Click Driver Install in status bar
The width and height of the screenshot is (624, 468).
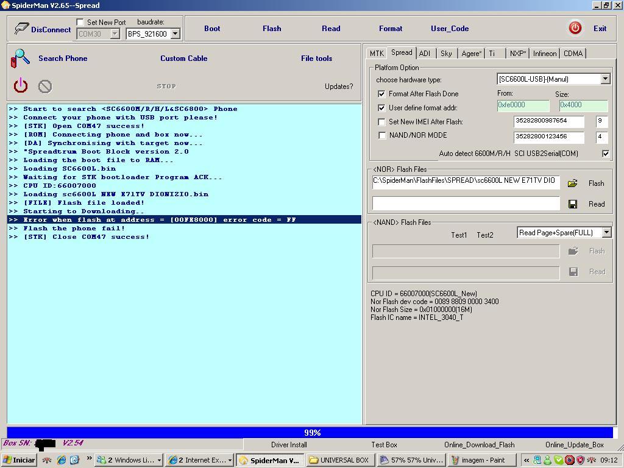tap(289, 445)
